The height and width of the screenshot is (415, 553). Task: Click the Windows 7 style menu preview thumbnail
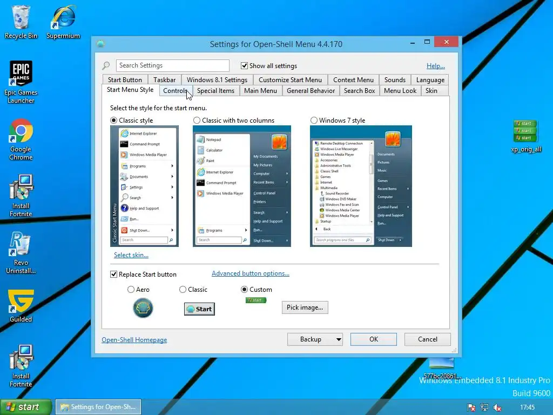[x=361, y=186]
